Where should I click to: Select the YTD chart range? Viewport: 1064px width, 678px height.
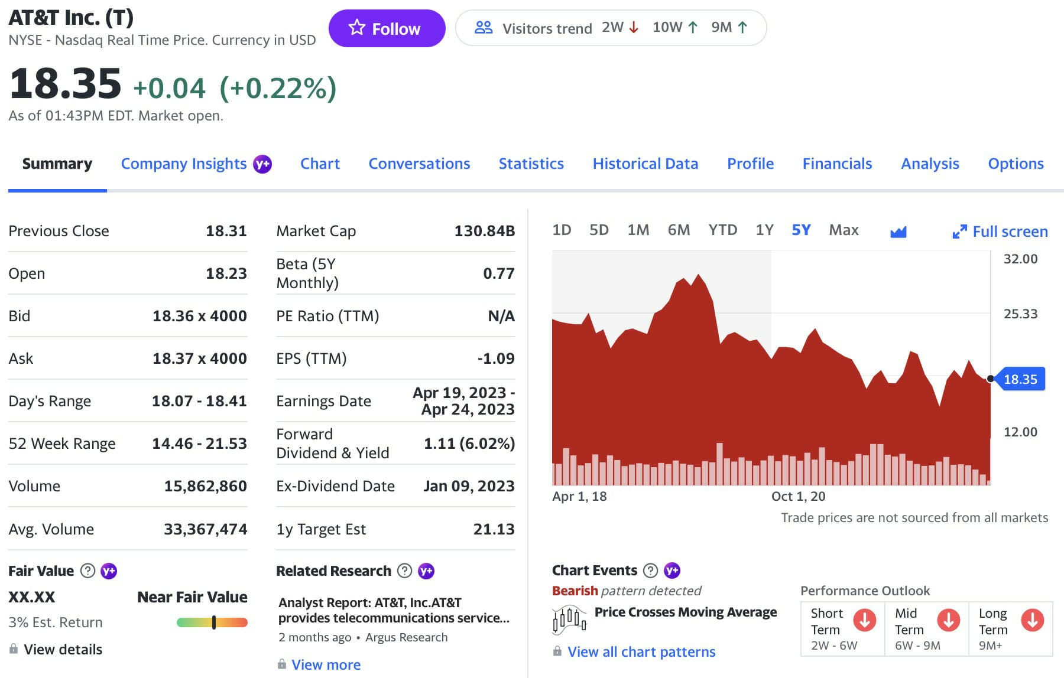coord(722,230)
